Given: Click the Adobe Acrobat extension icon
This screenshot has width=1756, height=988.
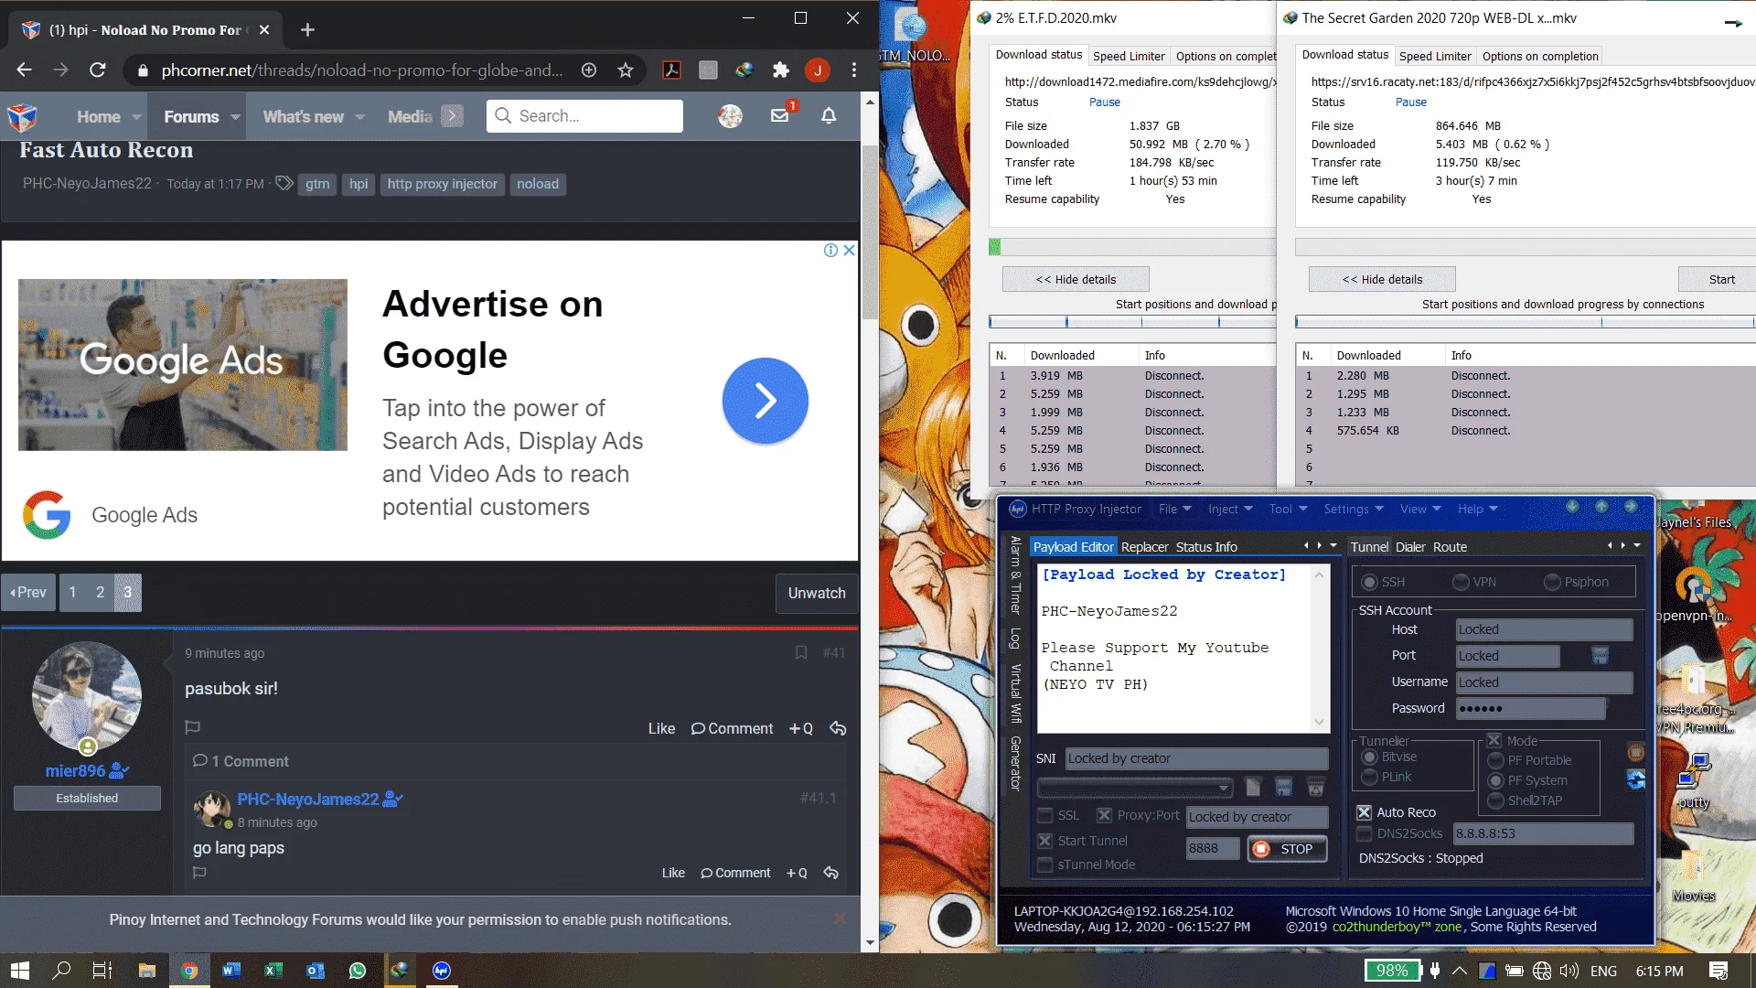Looking at the screenshot, I should (x=672, y=70).
